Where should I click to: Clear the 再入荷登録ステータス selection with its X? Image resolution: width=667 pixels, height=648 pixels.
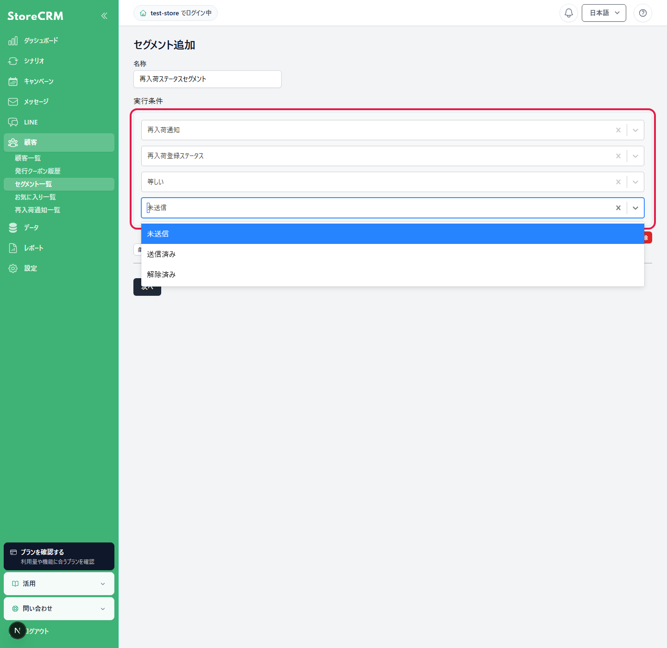pos(618,156)
